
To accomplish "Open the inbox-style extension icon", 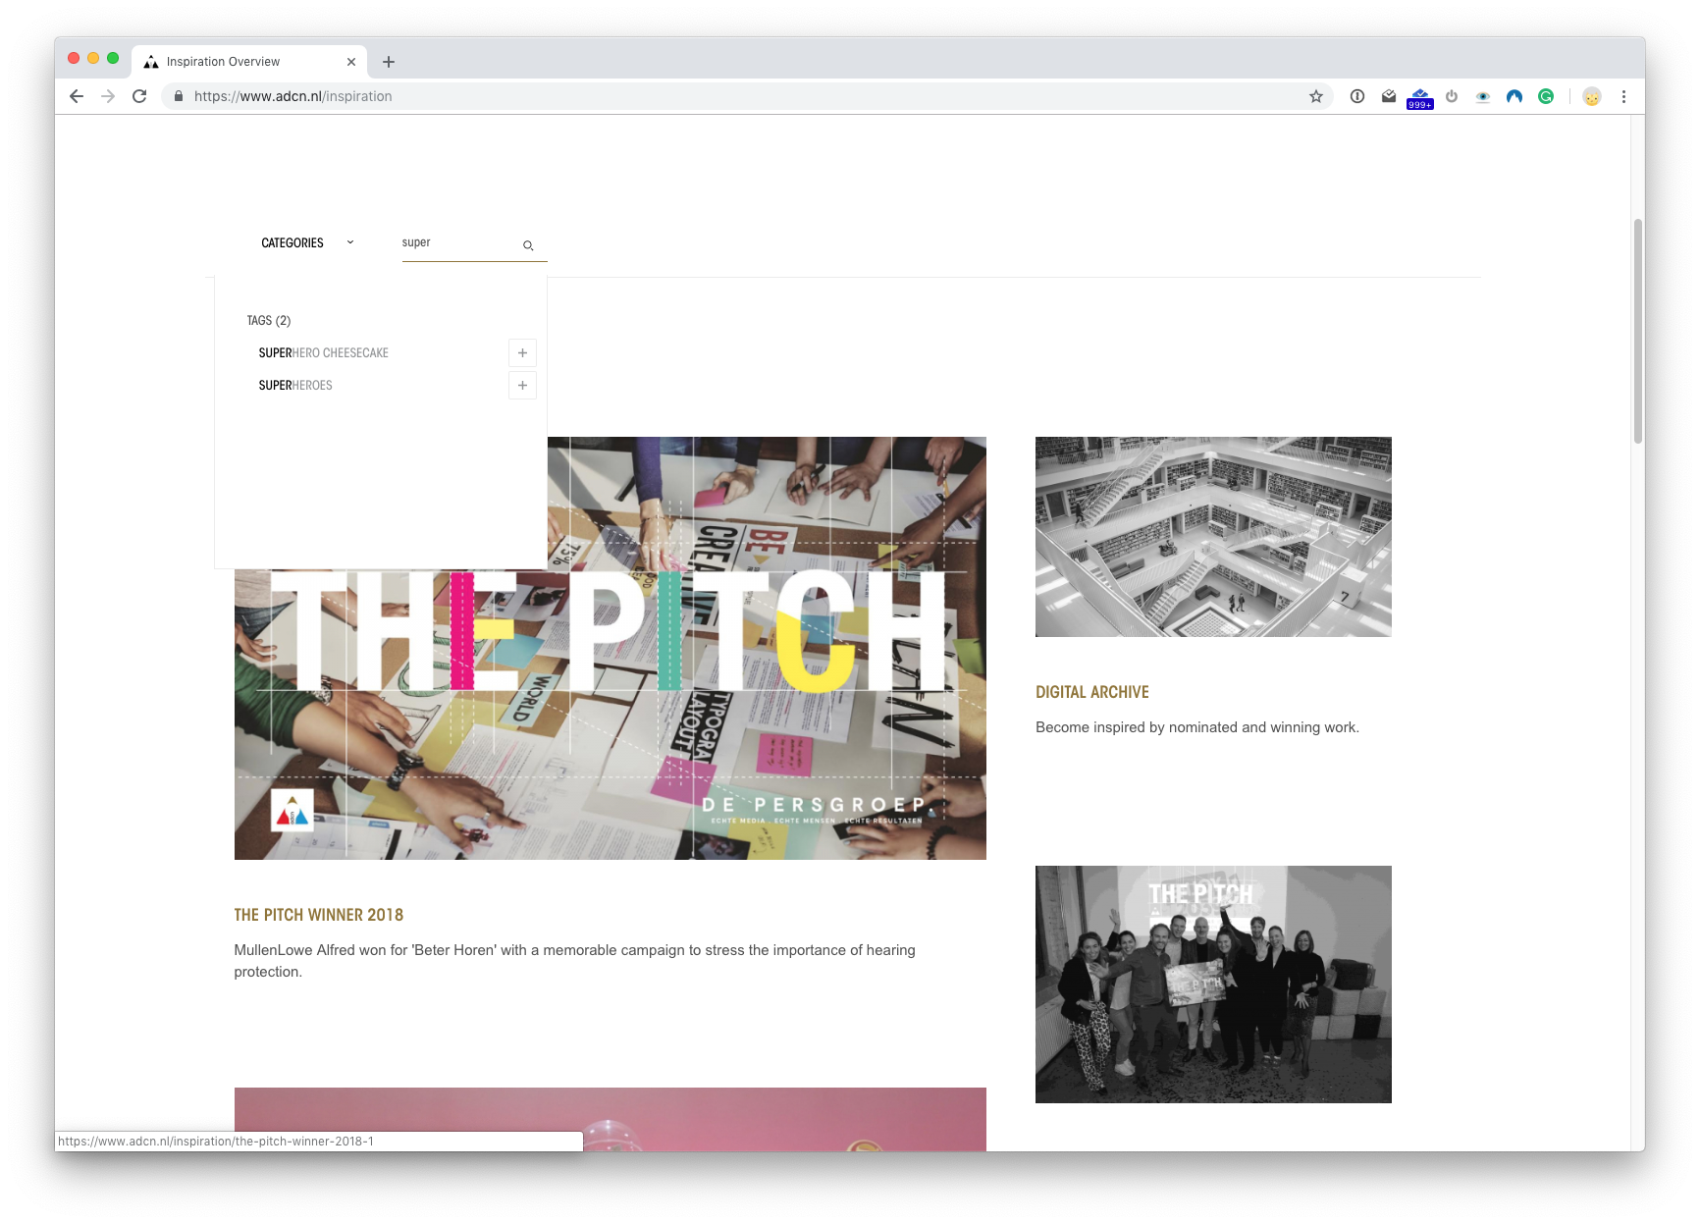I will click(x=1388, y=96).
